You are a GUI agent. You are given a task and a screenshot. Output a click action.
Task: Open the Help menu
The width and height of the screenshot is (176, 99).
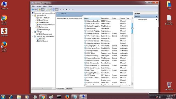50,6
